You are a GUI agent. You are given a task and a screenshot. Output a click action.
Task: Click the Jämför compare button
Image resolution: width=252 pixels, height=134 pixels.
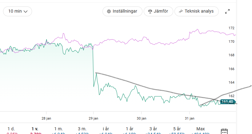pos(158,11)
